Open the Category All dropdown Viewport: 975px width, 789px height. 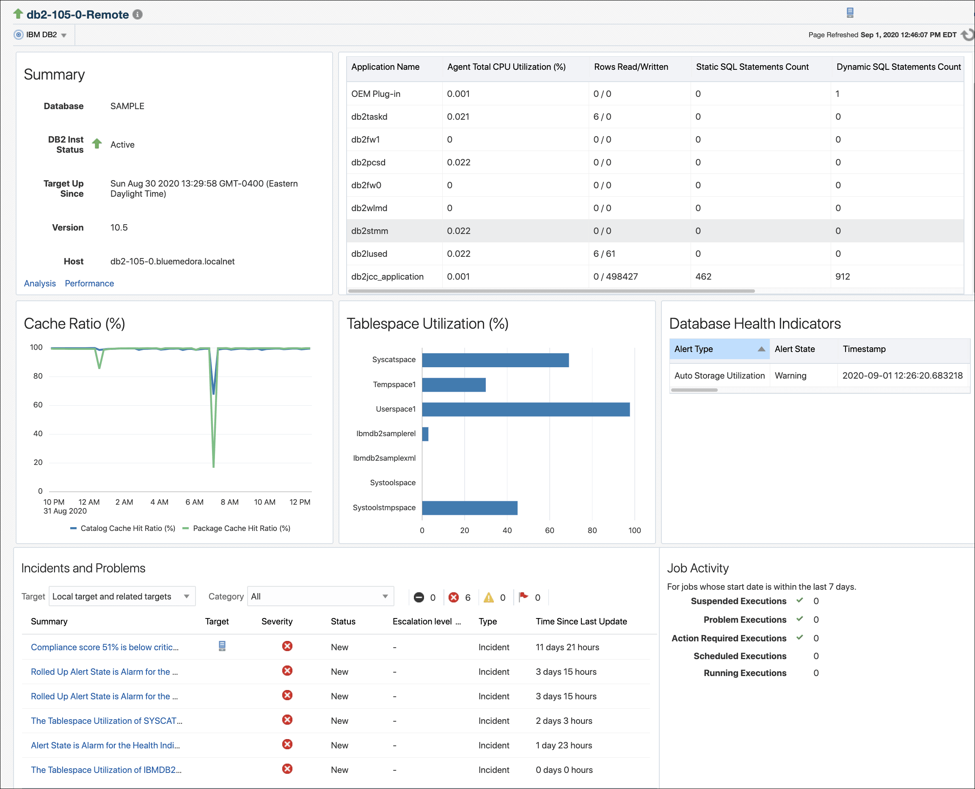point(385,596)
